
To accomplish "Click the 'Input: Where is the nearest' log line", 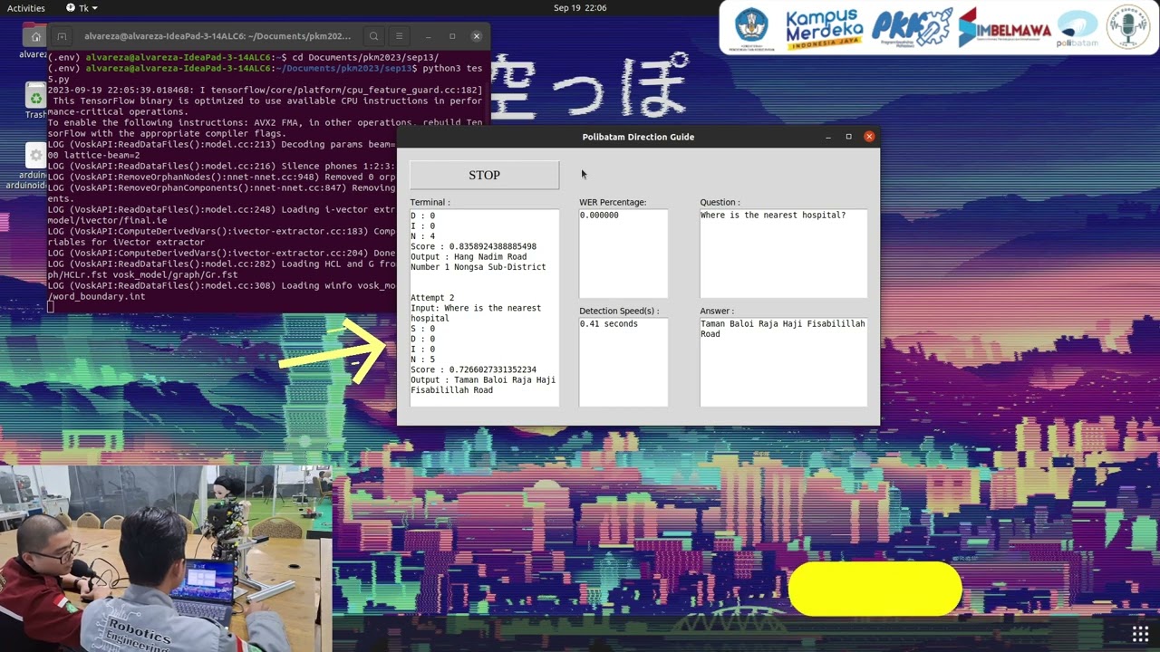I will point(476,309).
